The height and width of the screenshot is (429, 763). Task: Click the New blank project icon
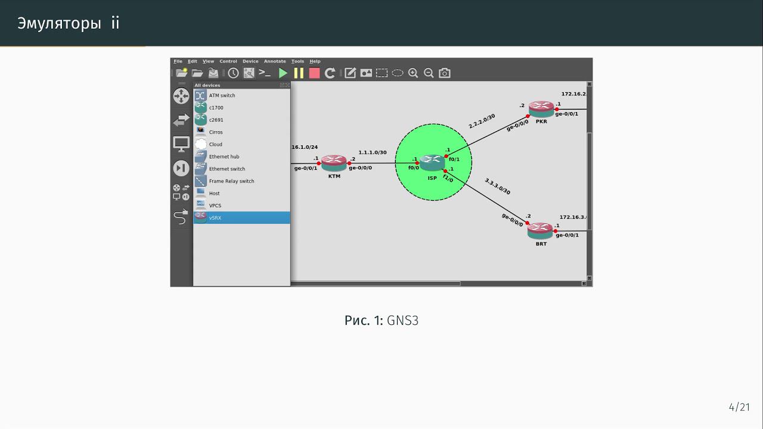coord(181,73)
